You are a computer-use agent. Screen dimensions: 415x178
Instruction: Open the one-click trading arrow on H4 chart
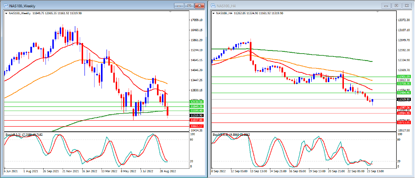tap(213, 13)
